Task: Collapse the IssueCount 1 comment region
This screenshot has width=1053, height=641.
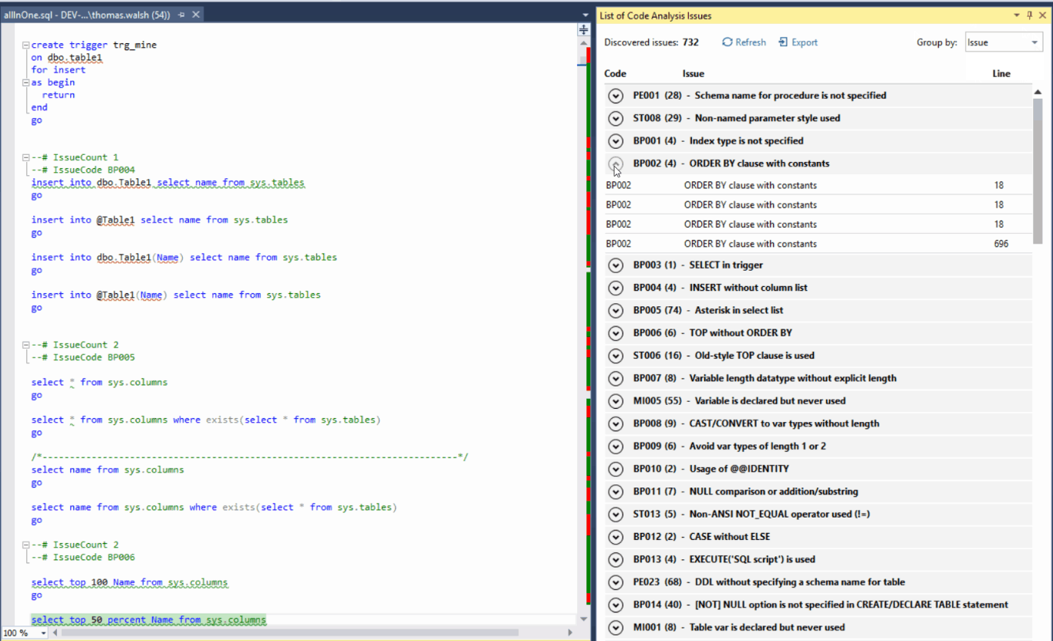Action: click(x=25, y=157)
